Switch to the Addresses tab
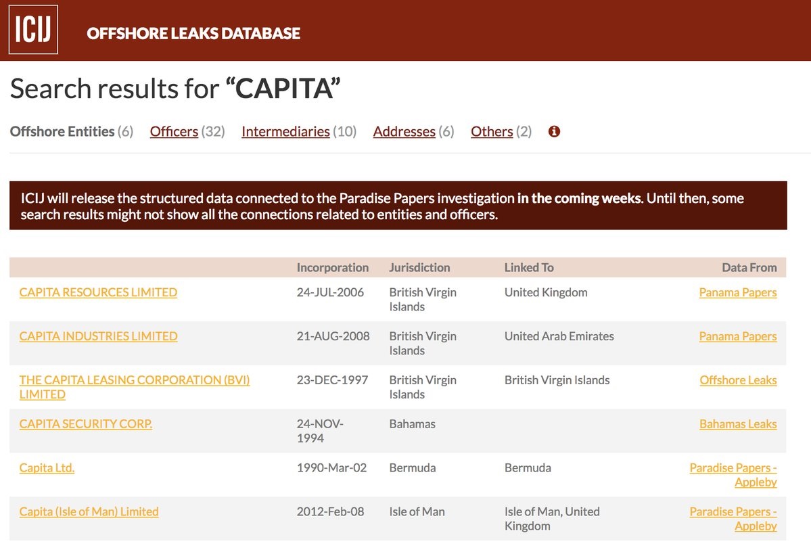811x552 pixels. click(404, 131)
